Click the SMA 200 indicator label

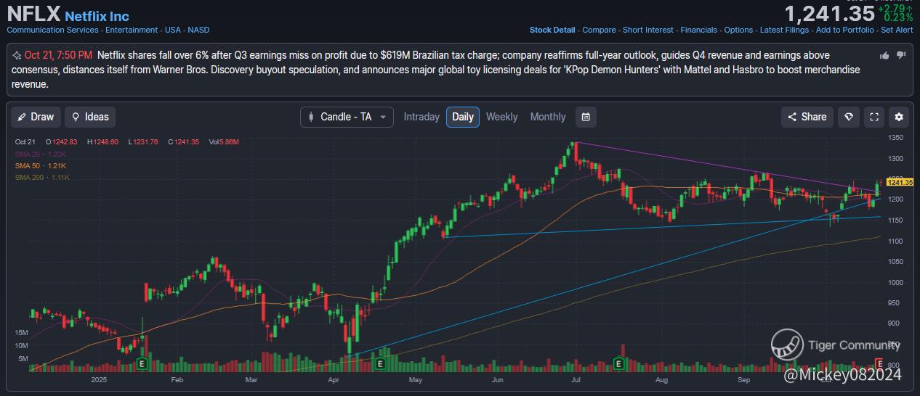pos(42,177)
